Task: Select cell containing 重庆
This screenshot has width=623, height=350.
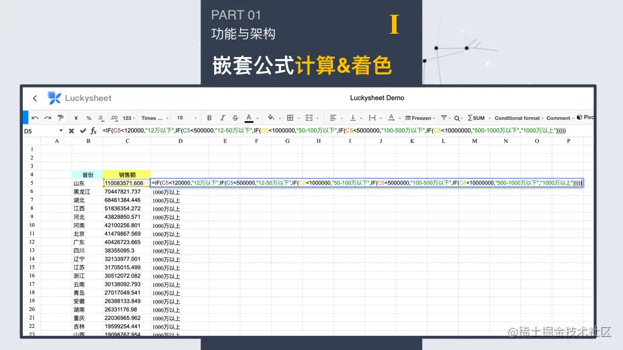Action: (88, 318)
